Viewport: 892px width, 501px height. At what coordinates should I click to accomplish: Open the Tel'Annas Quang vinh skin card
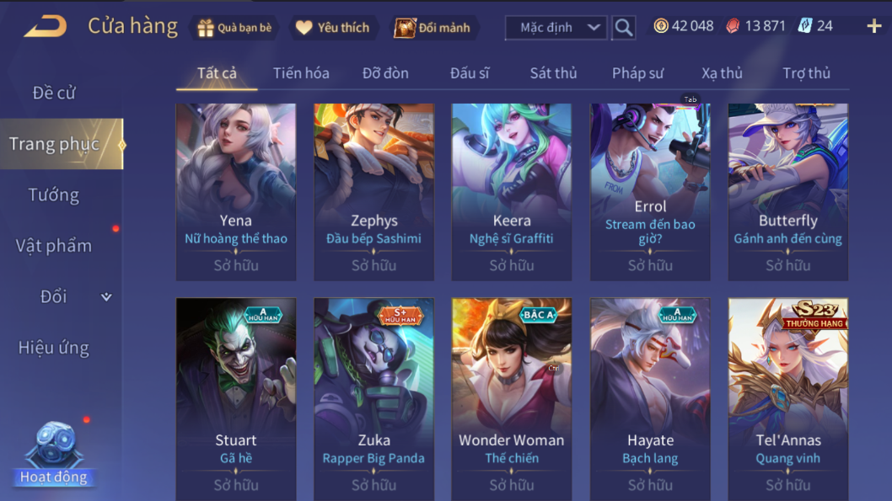(788, 399)
